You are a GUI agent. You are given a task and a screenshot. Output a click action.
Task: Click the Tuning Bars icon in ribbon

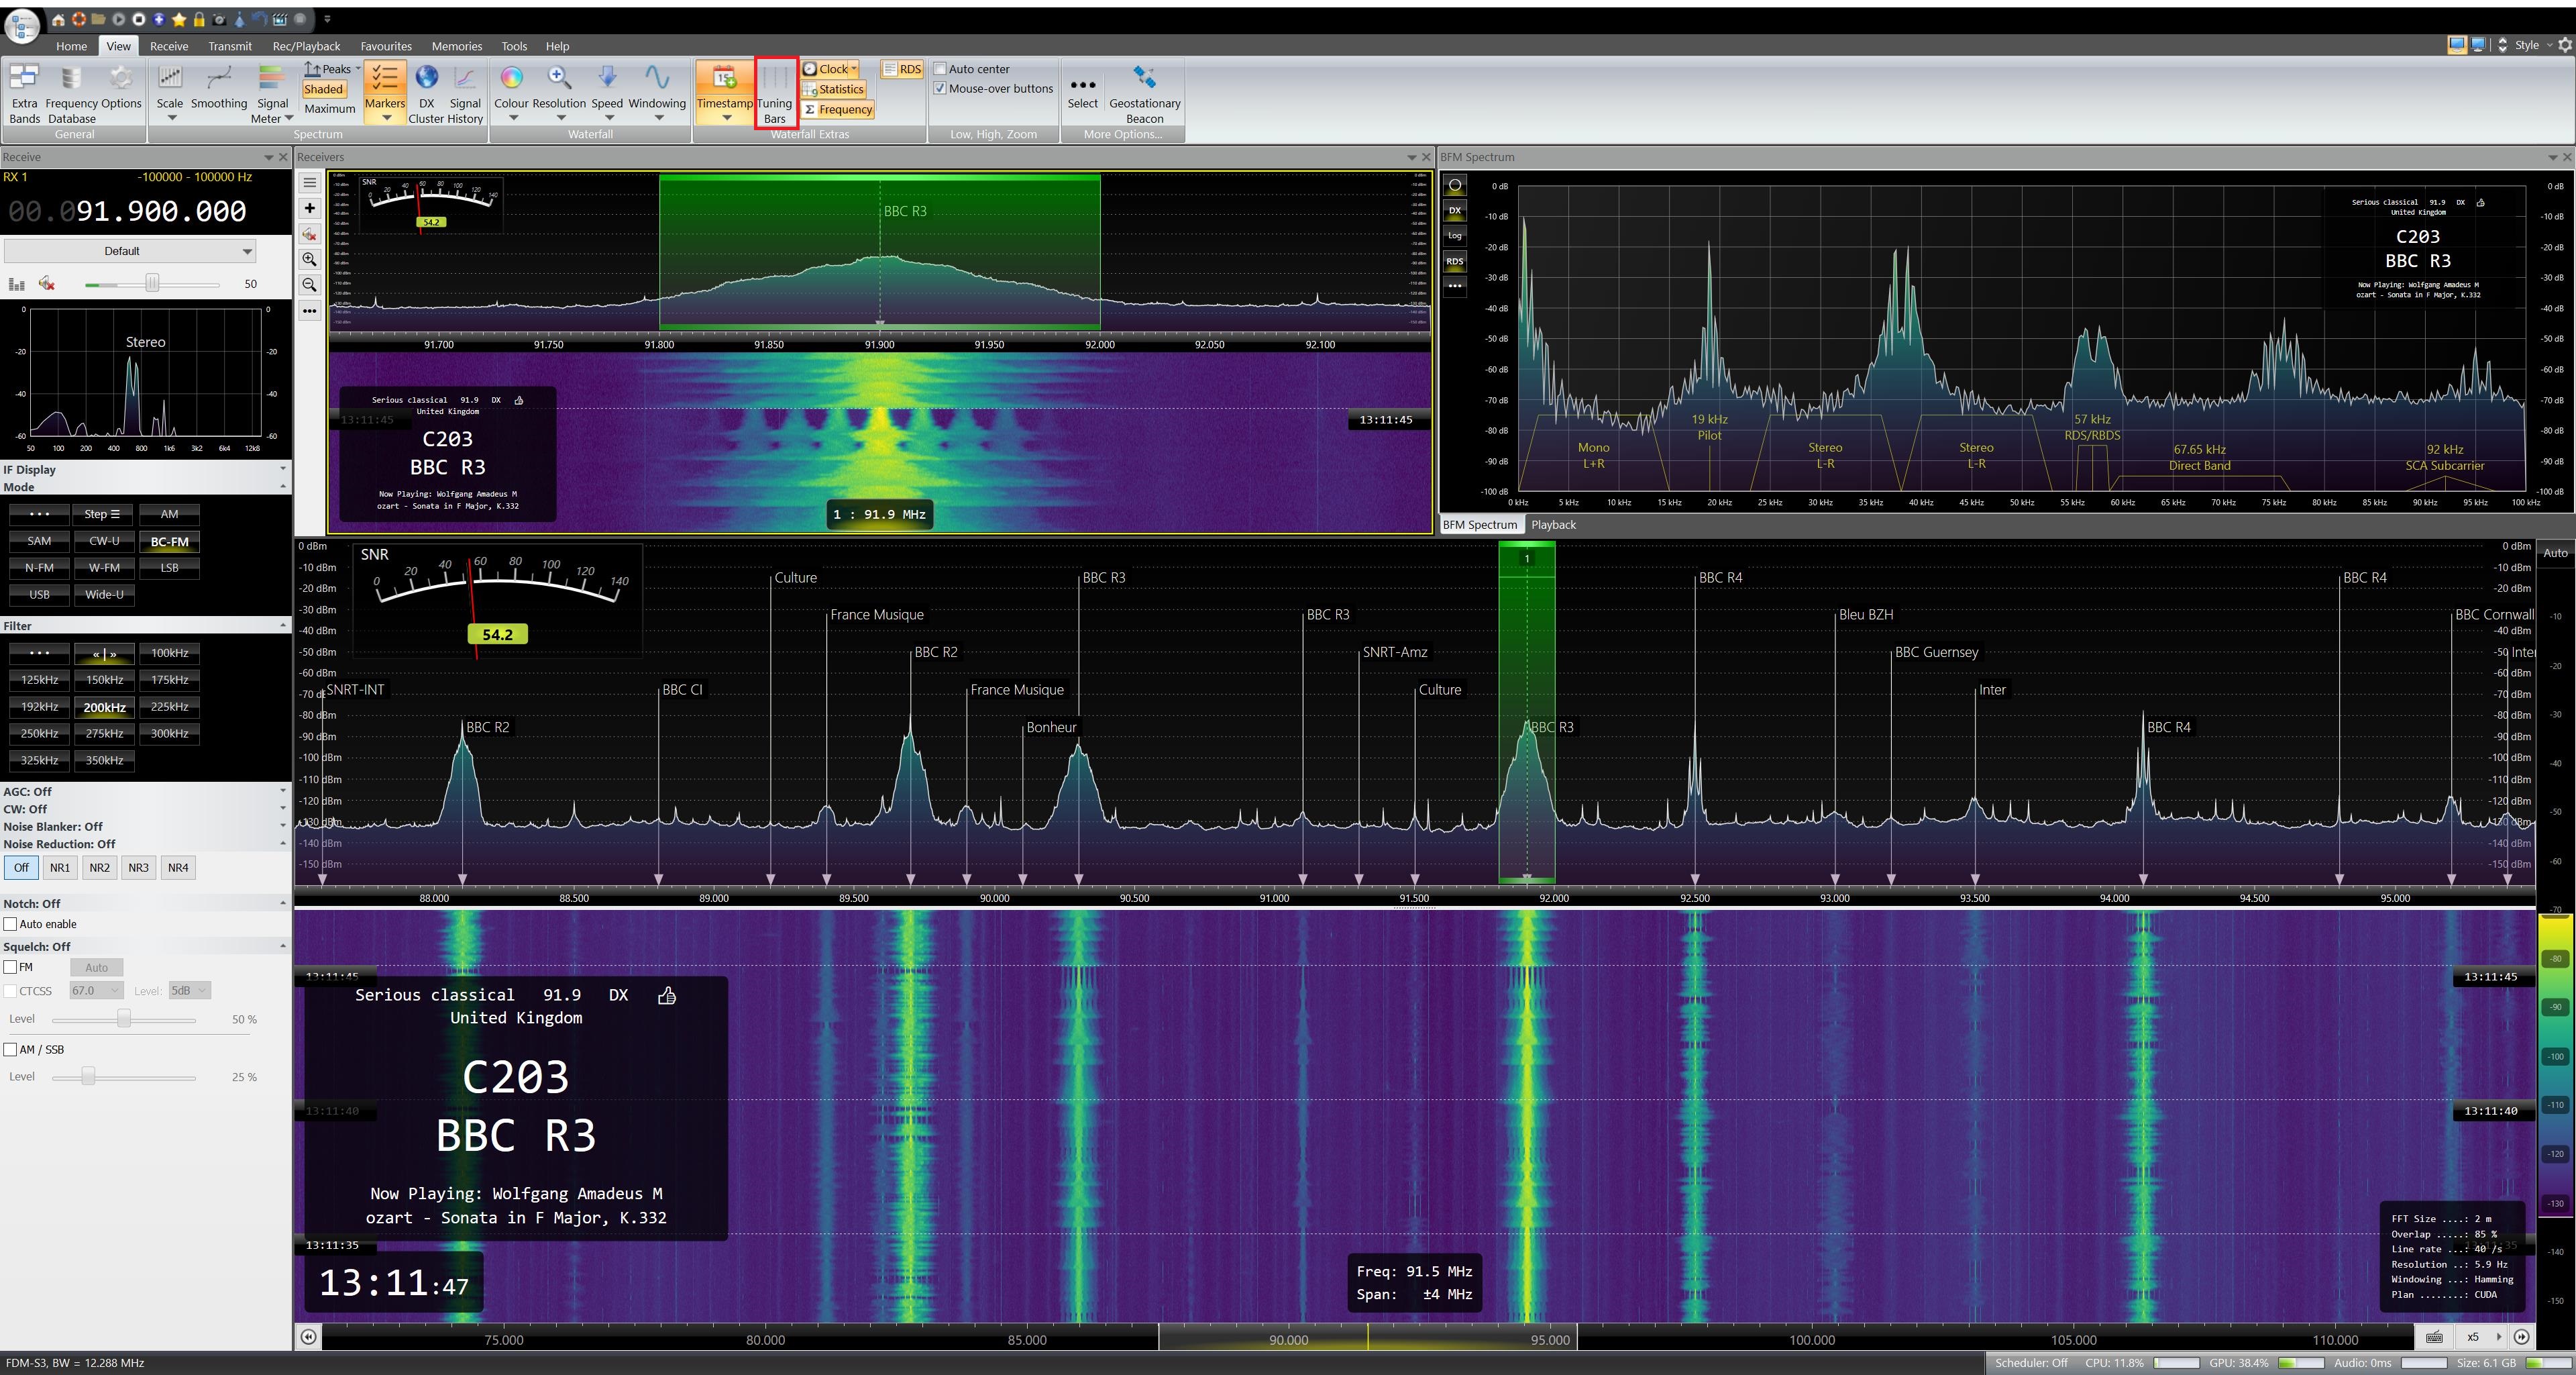[x=775, y=79]
